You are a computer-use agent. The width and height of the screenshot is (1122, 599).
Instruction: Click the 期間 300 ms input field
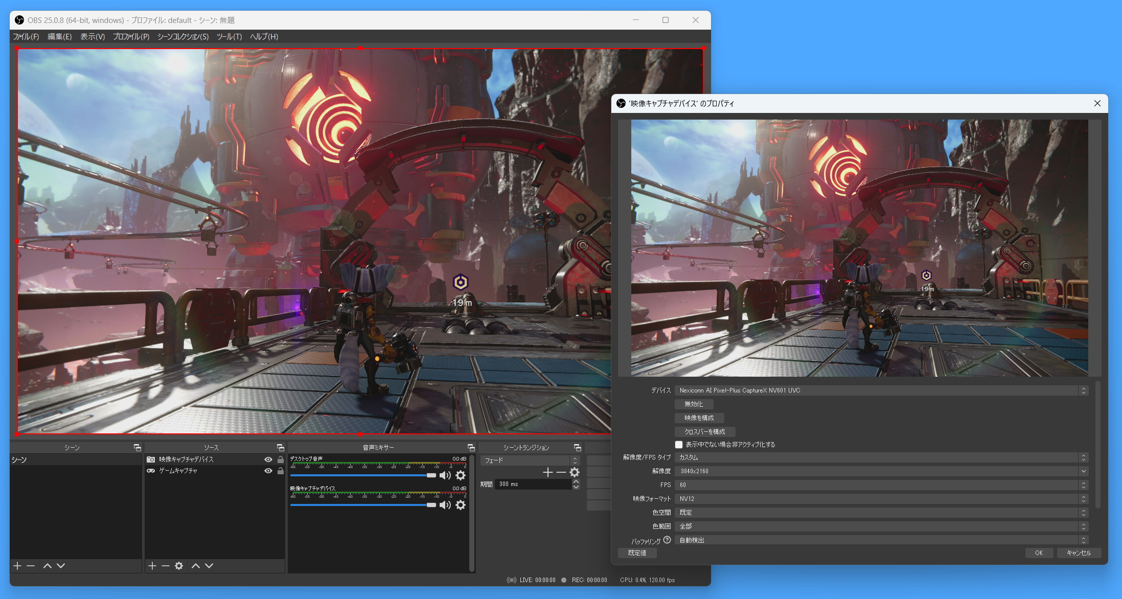click(533, 484)
